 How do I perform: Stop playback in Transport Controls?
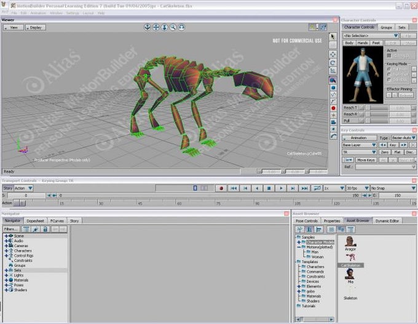point(269,188)
